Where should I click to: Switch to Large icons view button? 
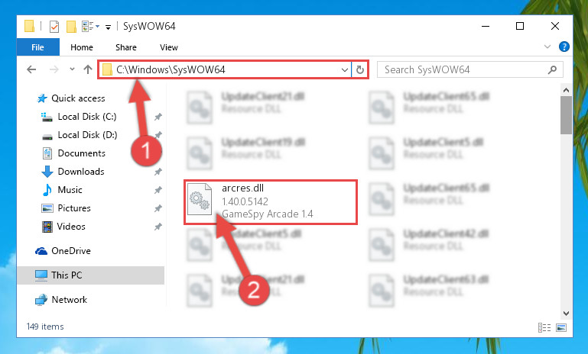[x=561, y=328]
